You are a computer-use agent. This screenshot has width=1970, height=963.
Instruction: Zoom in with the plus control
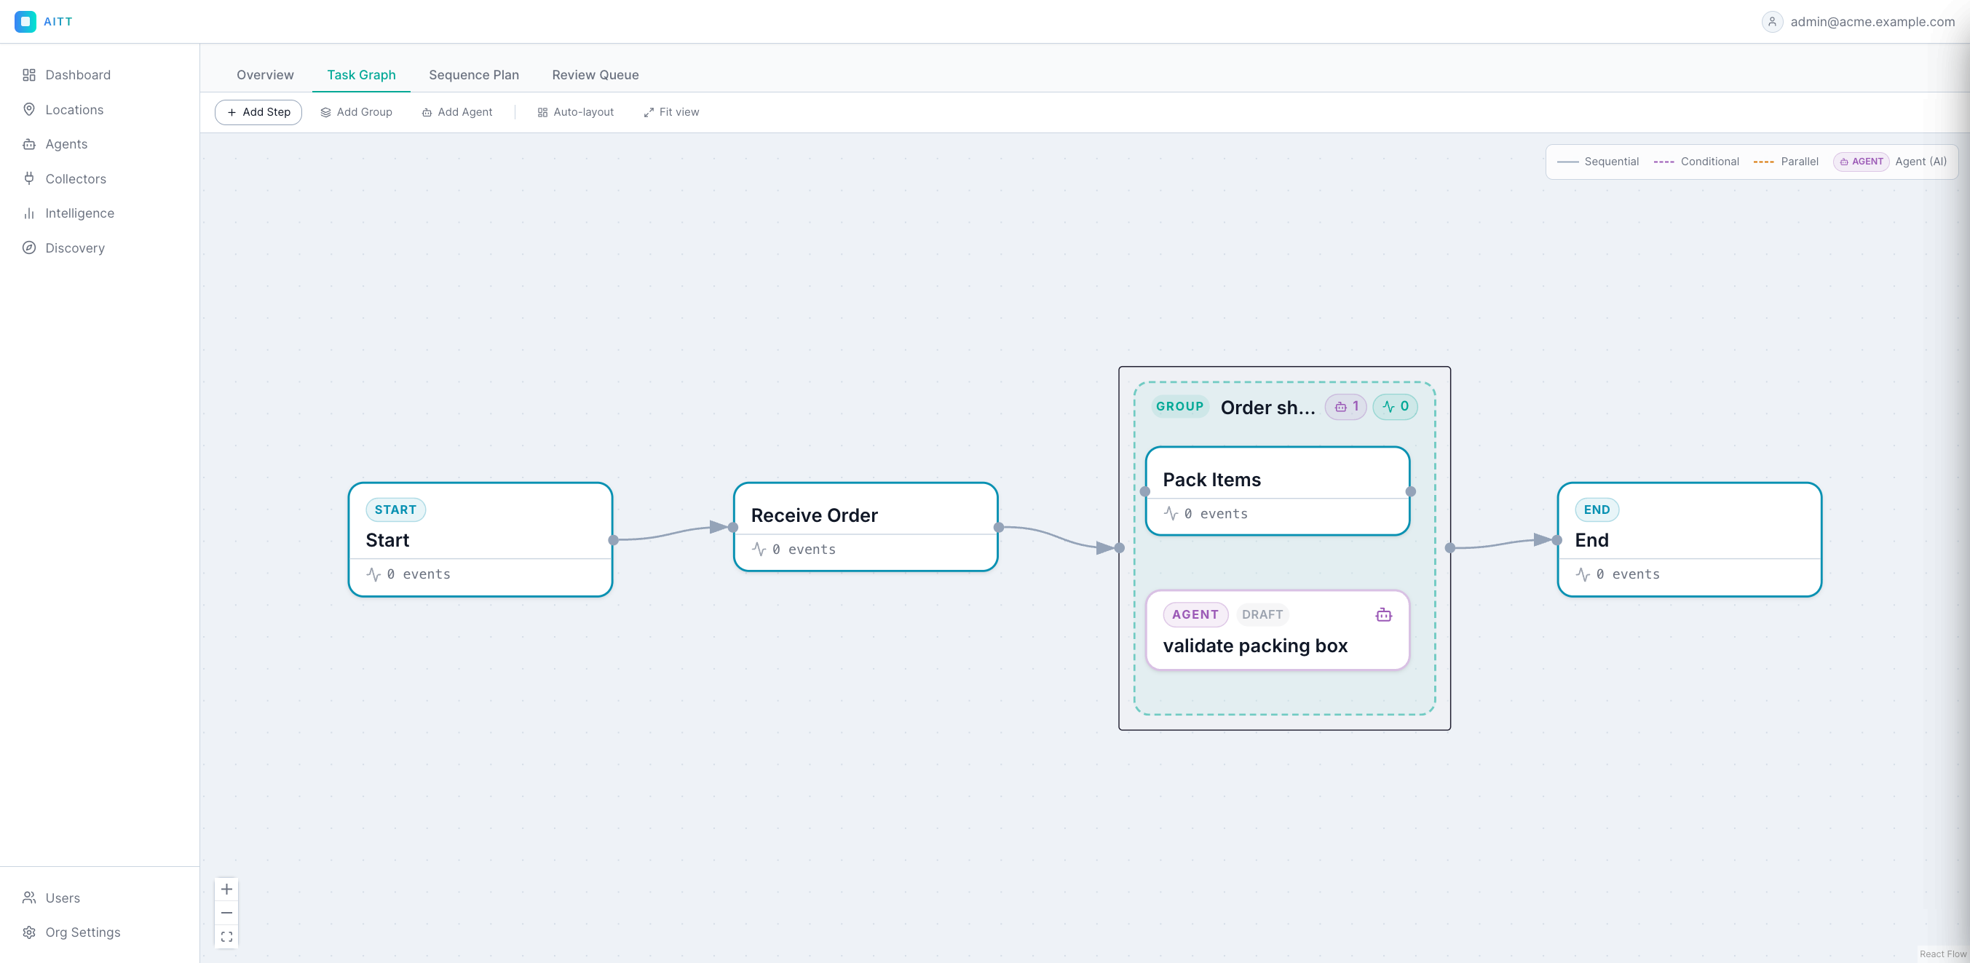tap(226, 889)
